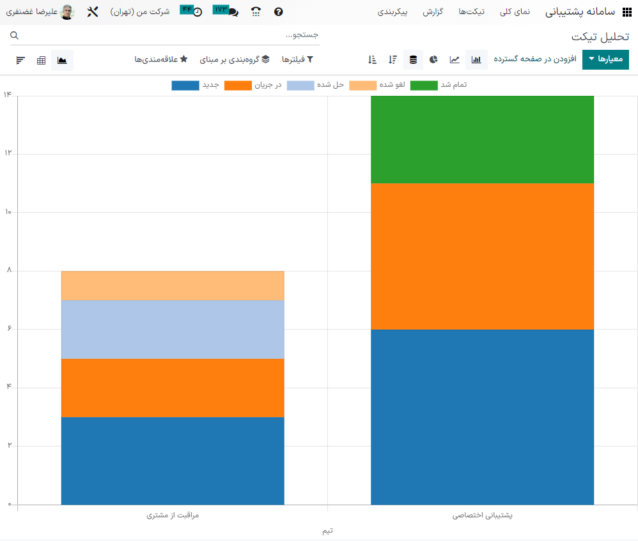Open the activities clock icon
This screenshot has height=541, width=638.
coord(198,12)
